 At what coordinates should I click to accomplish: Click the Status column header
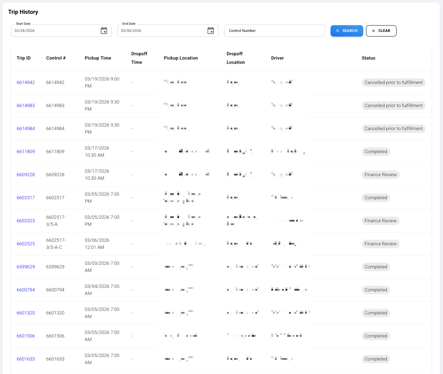pos(368,58)
